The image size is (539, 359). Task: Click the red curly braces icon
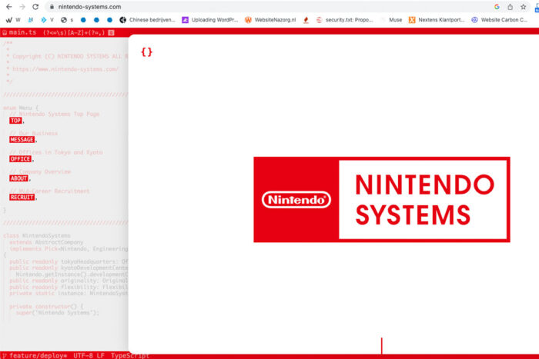pos(147,52)
